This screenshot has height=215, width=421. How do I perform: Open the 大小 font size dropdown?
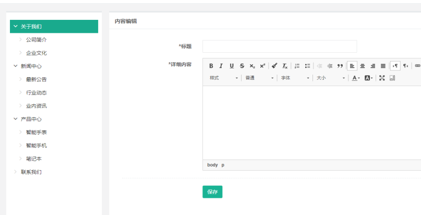click(x=330, y=78)
